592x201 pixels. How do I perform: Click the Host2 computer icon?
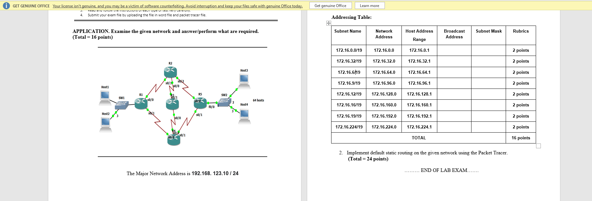(x=106, y=125)
